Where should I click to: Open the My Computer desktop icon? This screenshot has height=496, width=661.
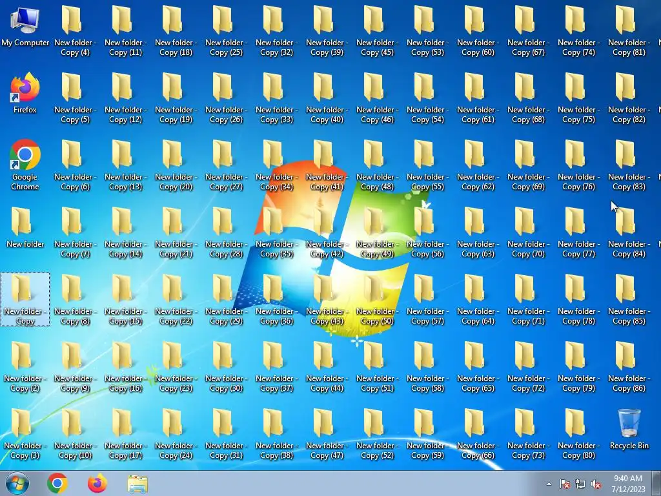pyautogui.click(x=25, y=26)
